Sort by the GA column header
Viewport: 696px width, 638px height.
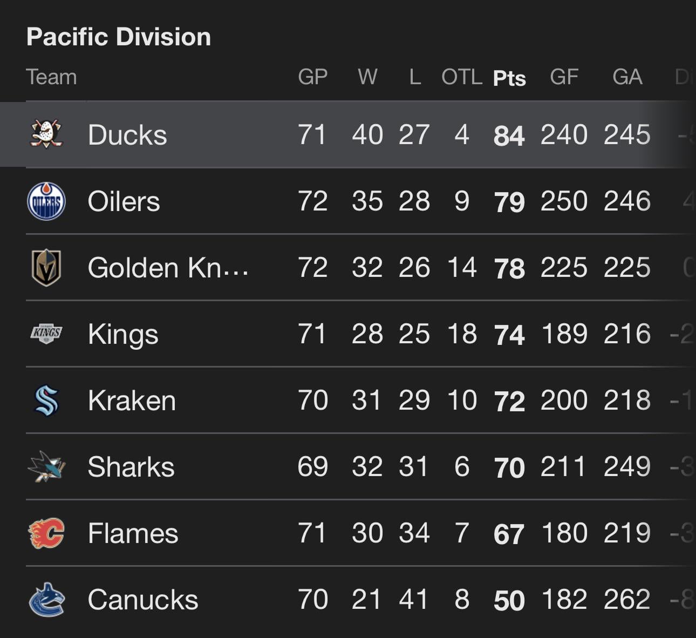tap(627, 77)
